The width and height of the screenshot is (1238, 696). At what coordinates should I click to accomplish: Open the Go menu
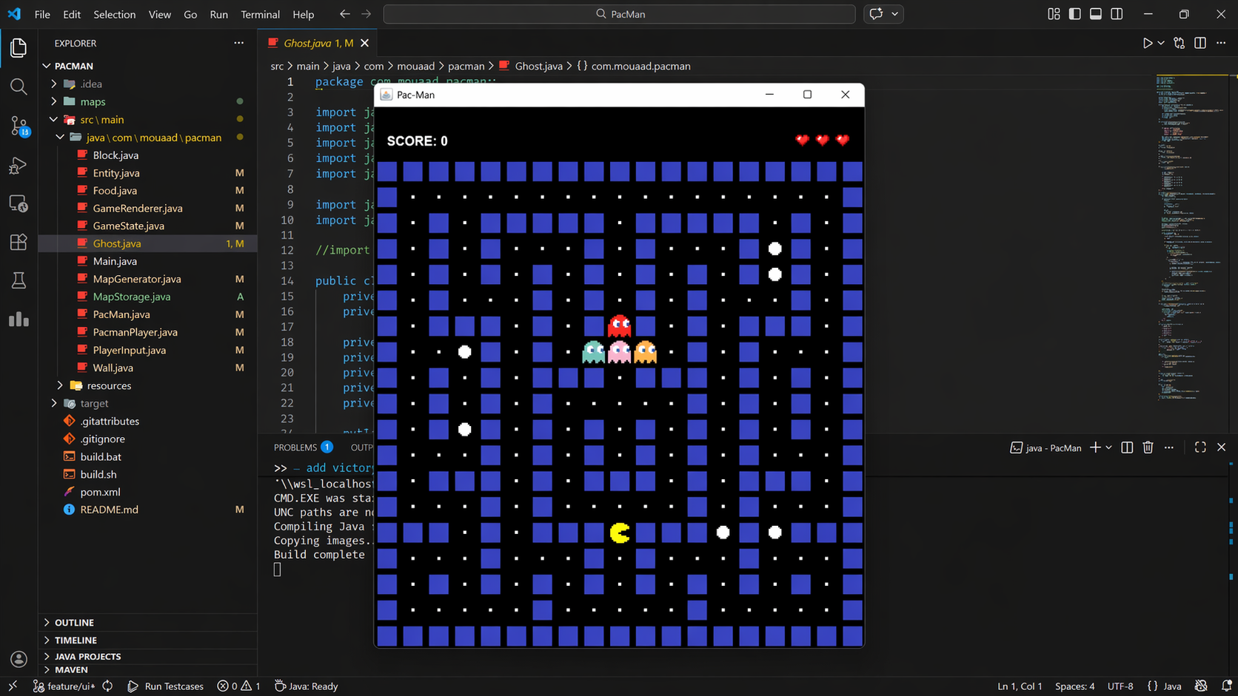(190, 14)
